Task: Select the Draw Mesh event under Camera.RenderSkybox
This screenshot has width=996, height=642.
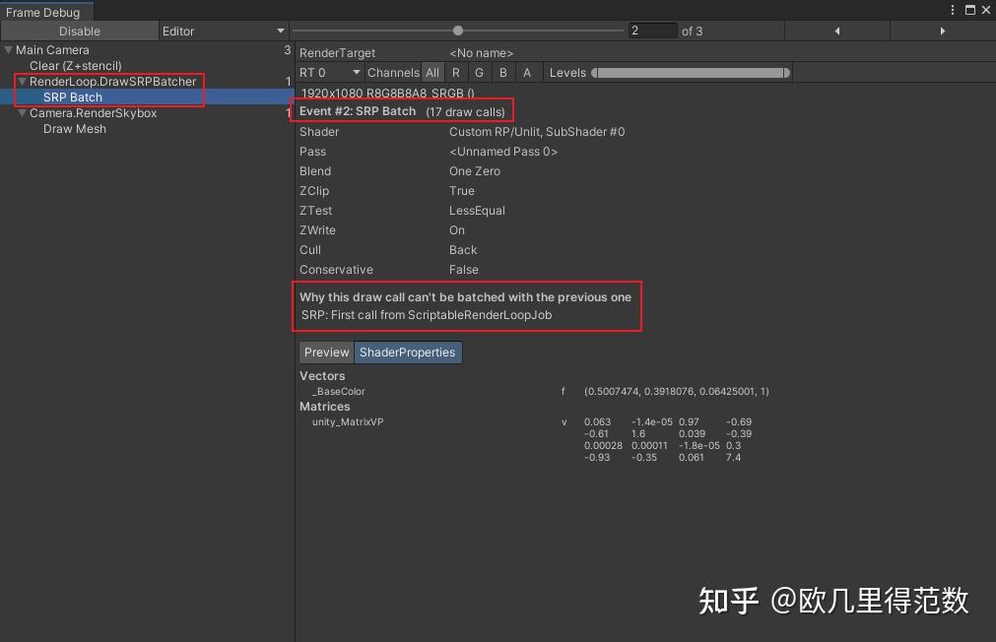Action: click(75, 129)
